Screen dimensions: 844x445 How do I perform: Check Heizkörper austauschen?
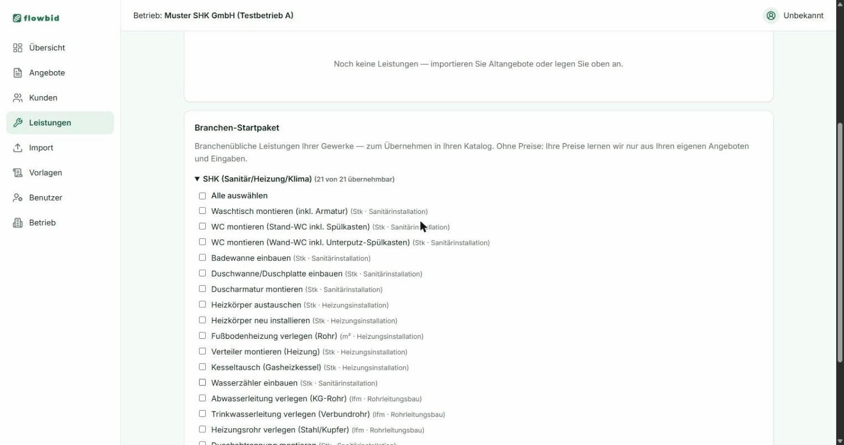point(202,304)
